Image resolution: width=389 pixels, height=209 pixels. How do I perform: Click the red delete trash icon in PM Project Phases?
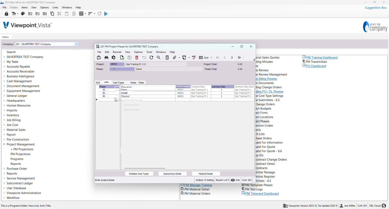[137, 58]
